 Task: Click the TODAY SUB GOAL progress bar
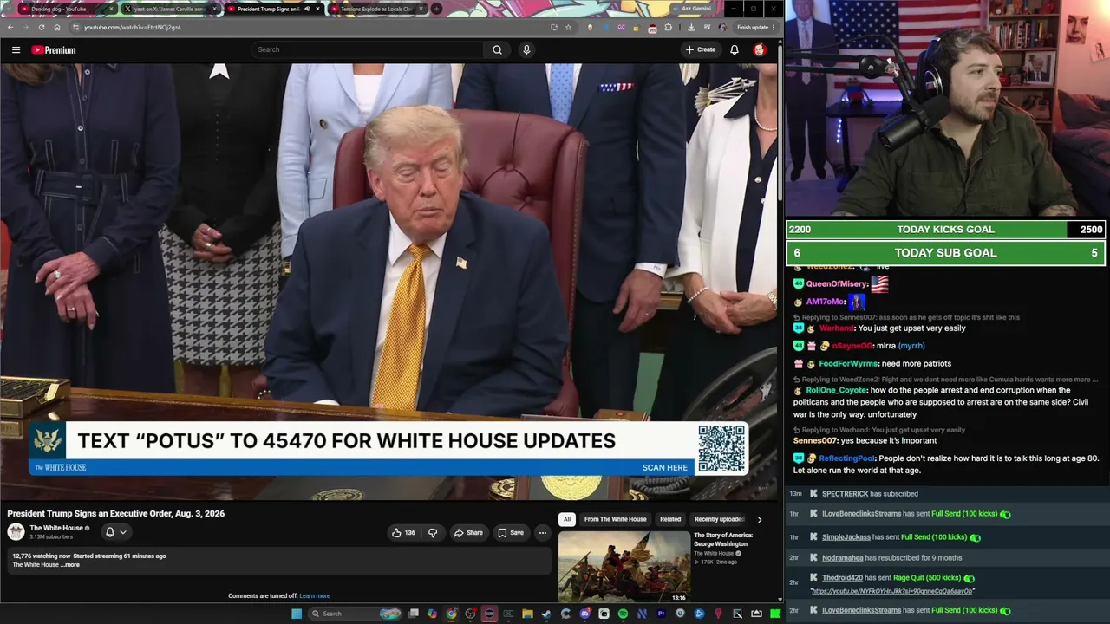[945, 253]
